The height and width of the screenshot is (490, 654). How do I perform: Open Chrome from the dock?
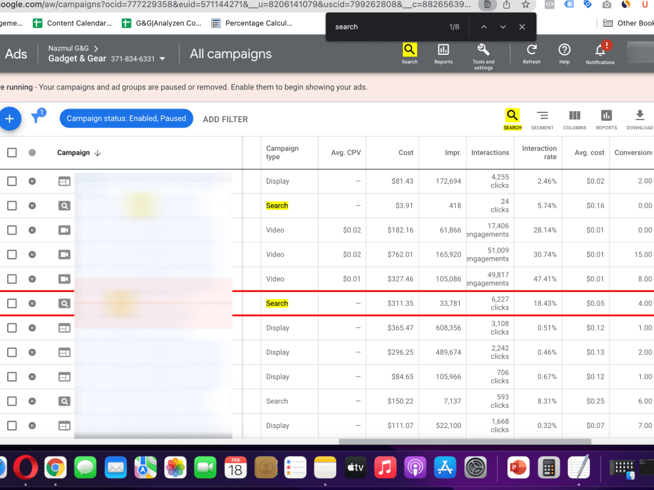pyautogui.click(x=56, y=468)
